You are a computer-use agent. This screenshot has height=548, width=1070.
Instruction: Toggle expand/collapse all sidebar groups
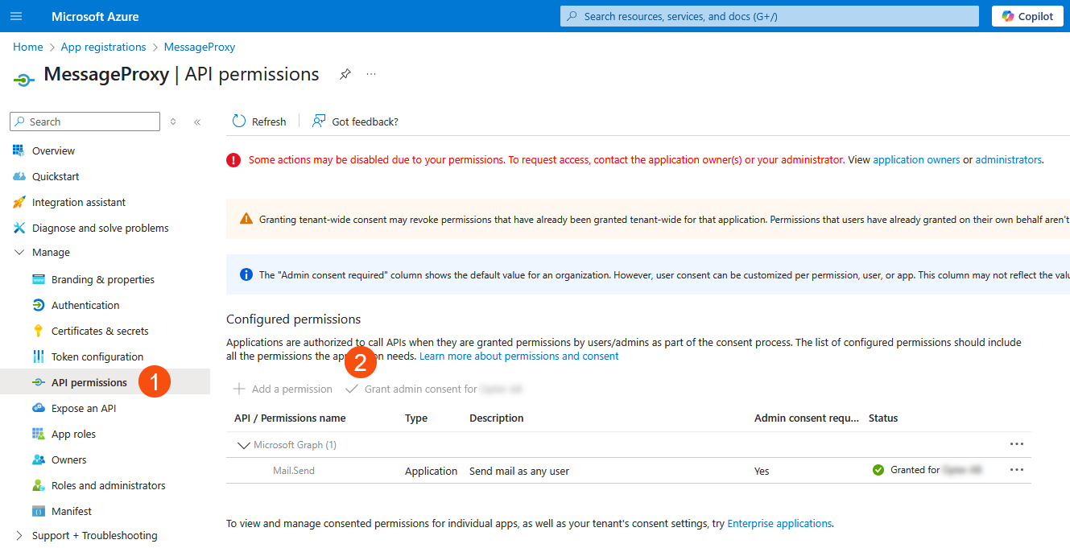click(x=173, y=122)
